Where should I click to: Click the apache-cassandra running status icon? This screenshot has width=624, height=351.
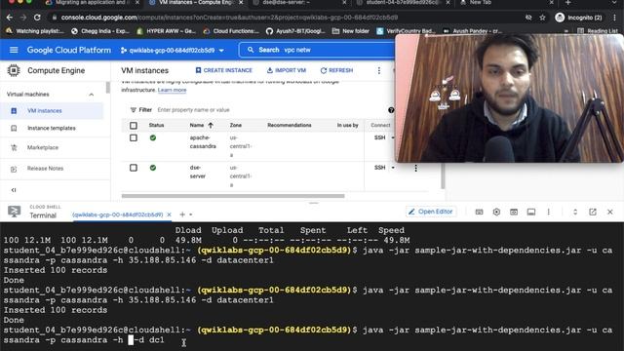pyautogui.click(x=153, y=137)
